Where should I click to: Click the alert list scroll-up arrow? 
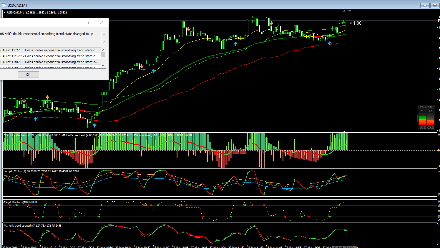[103, 50]
